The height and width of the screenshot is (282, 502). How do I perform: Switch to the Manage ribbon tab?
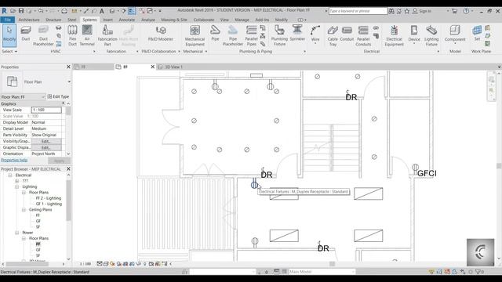[242, 20]
